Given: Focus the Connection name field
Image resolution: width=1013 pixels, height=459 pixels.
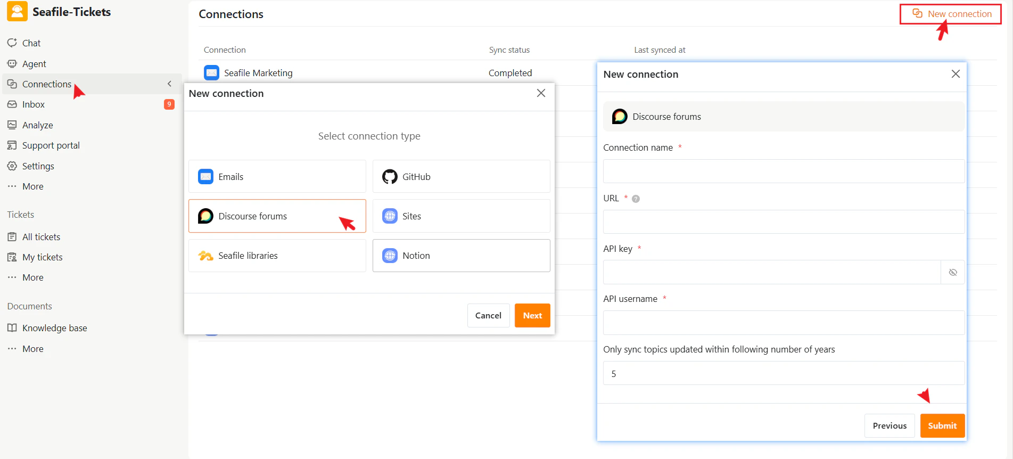Looking at the screenshot, I should click(784, 171).
